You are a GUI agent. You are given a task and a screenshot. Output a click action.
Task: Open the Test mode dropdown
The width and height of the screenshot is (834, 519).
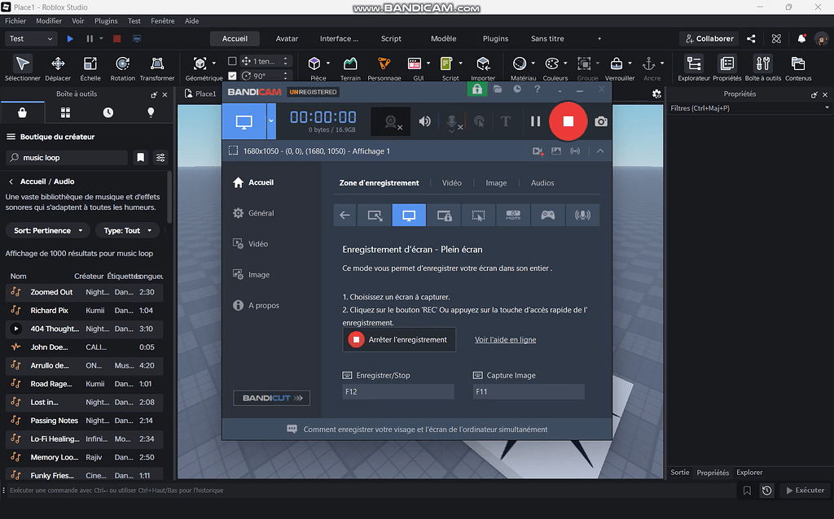pyautogui.click(x=30, y=39)
